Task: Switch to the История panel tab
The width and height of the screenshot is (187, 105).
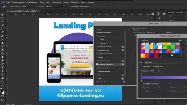Action: pos(171,12)
